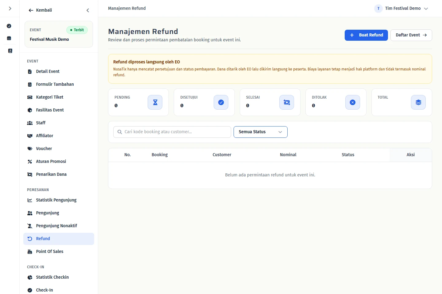The height and width of the screenshot is (294, 442).
Task: Collapse the event sidebar with chevron
Action: point(88,10)
